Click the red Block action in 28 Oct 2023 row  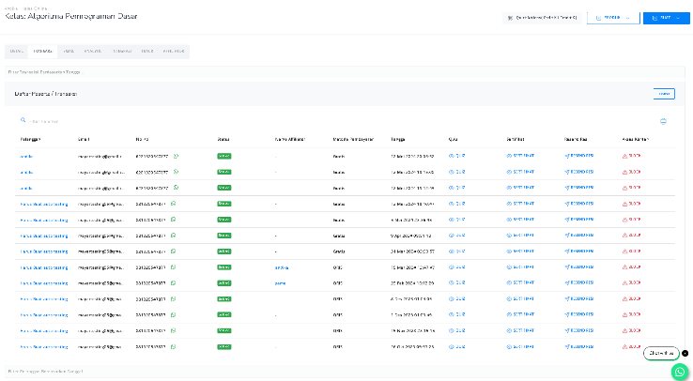(631, 346)
